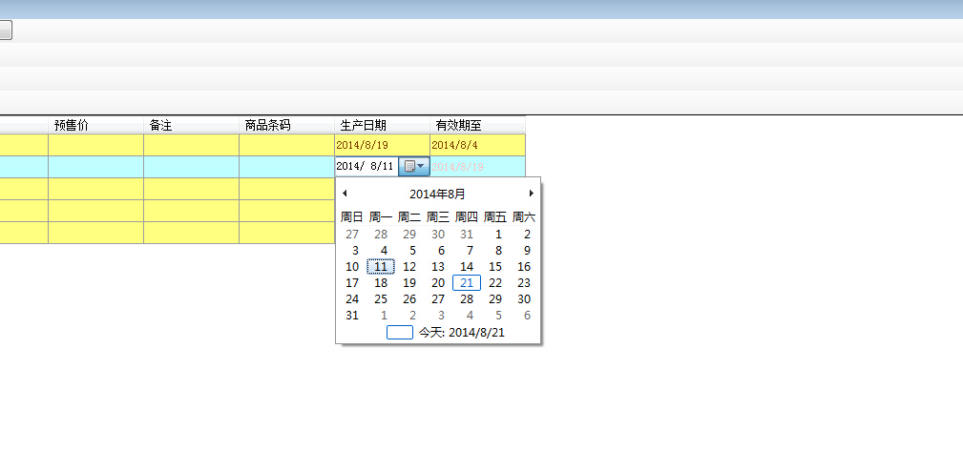Click the 商品条码 column header

tap(287, 125)
